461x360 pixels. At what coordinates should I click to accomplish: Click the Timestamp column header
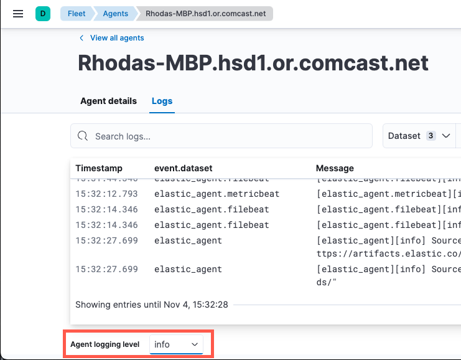(x=99, y=168)
